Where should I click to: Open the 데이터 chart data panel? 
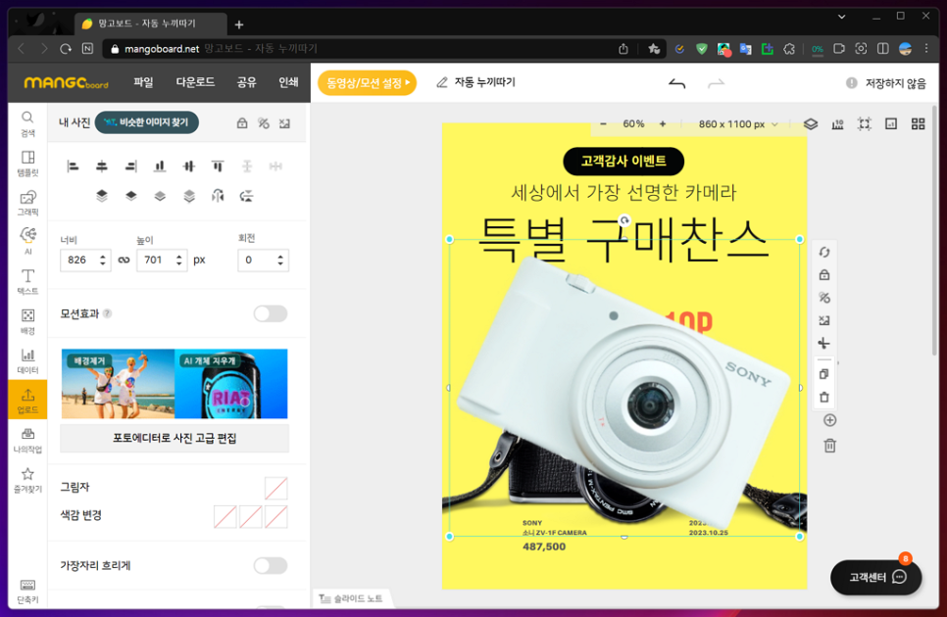click(x=27, y=360)
